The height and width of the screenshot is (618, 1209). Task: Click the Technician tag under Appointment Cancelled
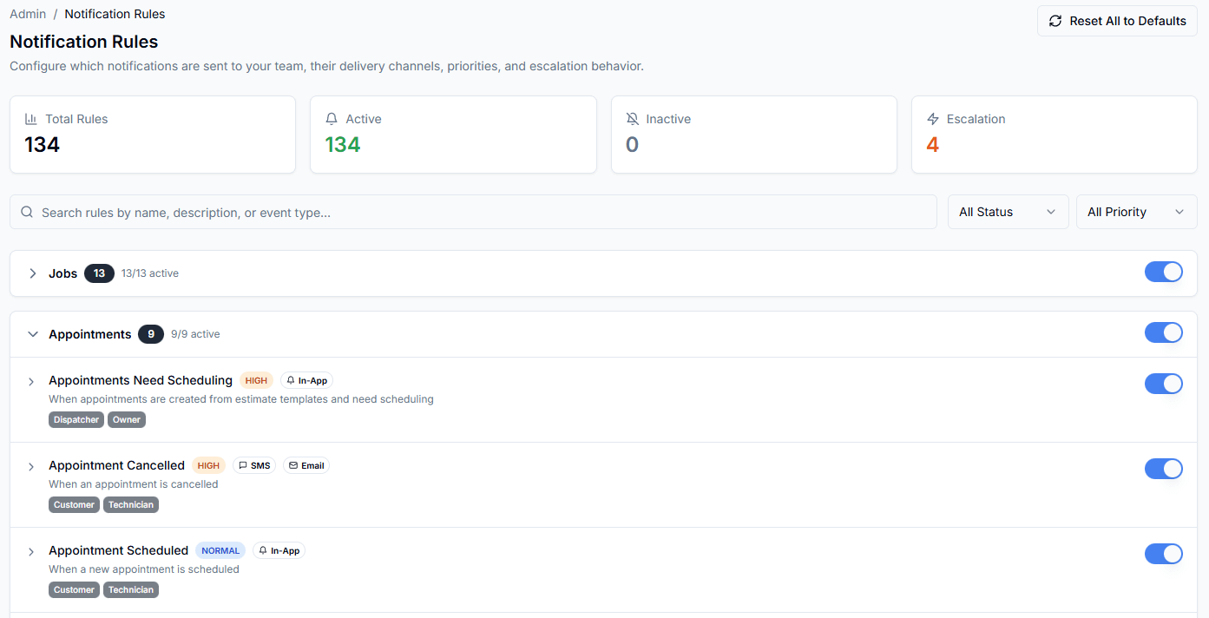(x=131, y=504)
